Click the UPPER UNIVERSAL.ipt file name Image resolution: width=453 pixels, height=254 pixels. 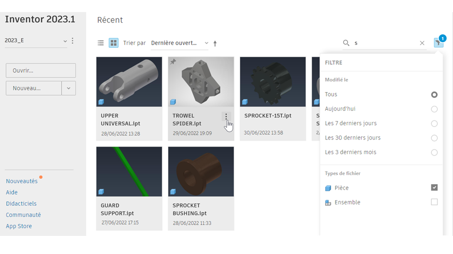coord(120,119)
